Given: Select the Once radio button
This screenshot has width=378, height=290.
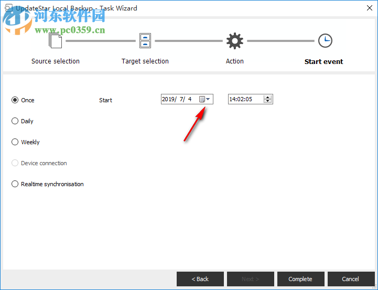Looking at the screenshot, I should pos(15,100).
